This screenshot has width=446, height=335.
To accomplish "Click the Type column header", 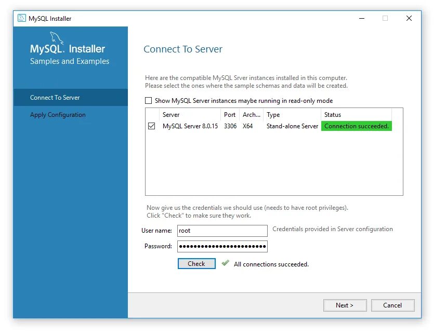I will click(x=292, y=115).
